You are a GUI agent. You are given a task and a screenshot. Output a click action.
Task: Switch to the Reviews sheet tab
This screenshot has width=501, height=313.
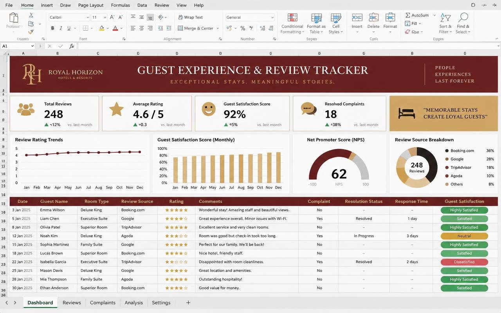[72, 302]
